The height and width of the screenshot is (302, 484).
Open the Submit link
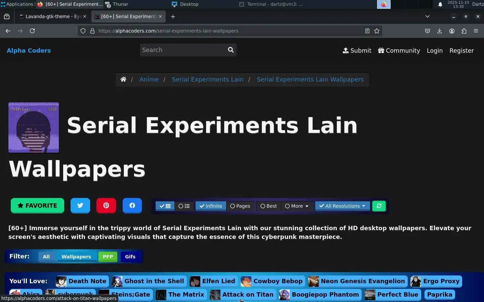tap(357, 51)
